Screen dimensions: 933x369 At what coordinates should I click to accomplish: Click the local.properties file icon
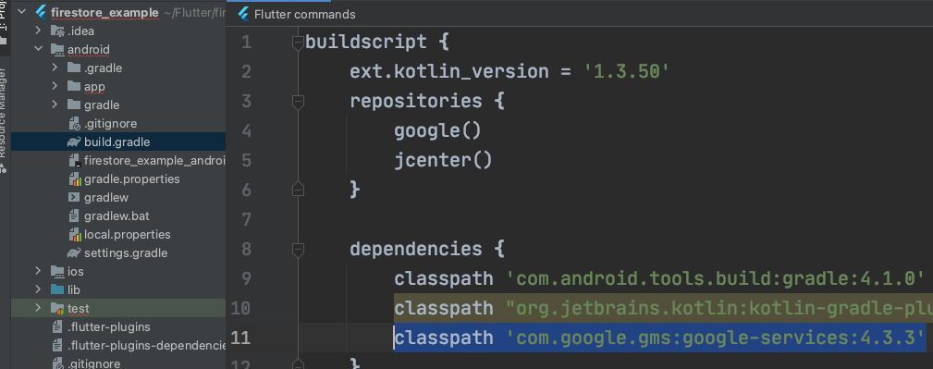(74, 235)
